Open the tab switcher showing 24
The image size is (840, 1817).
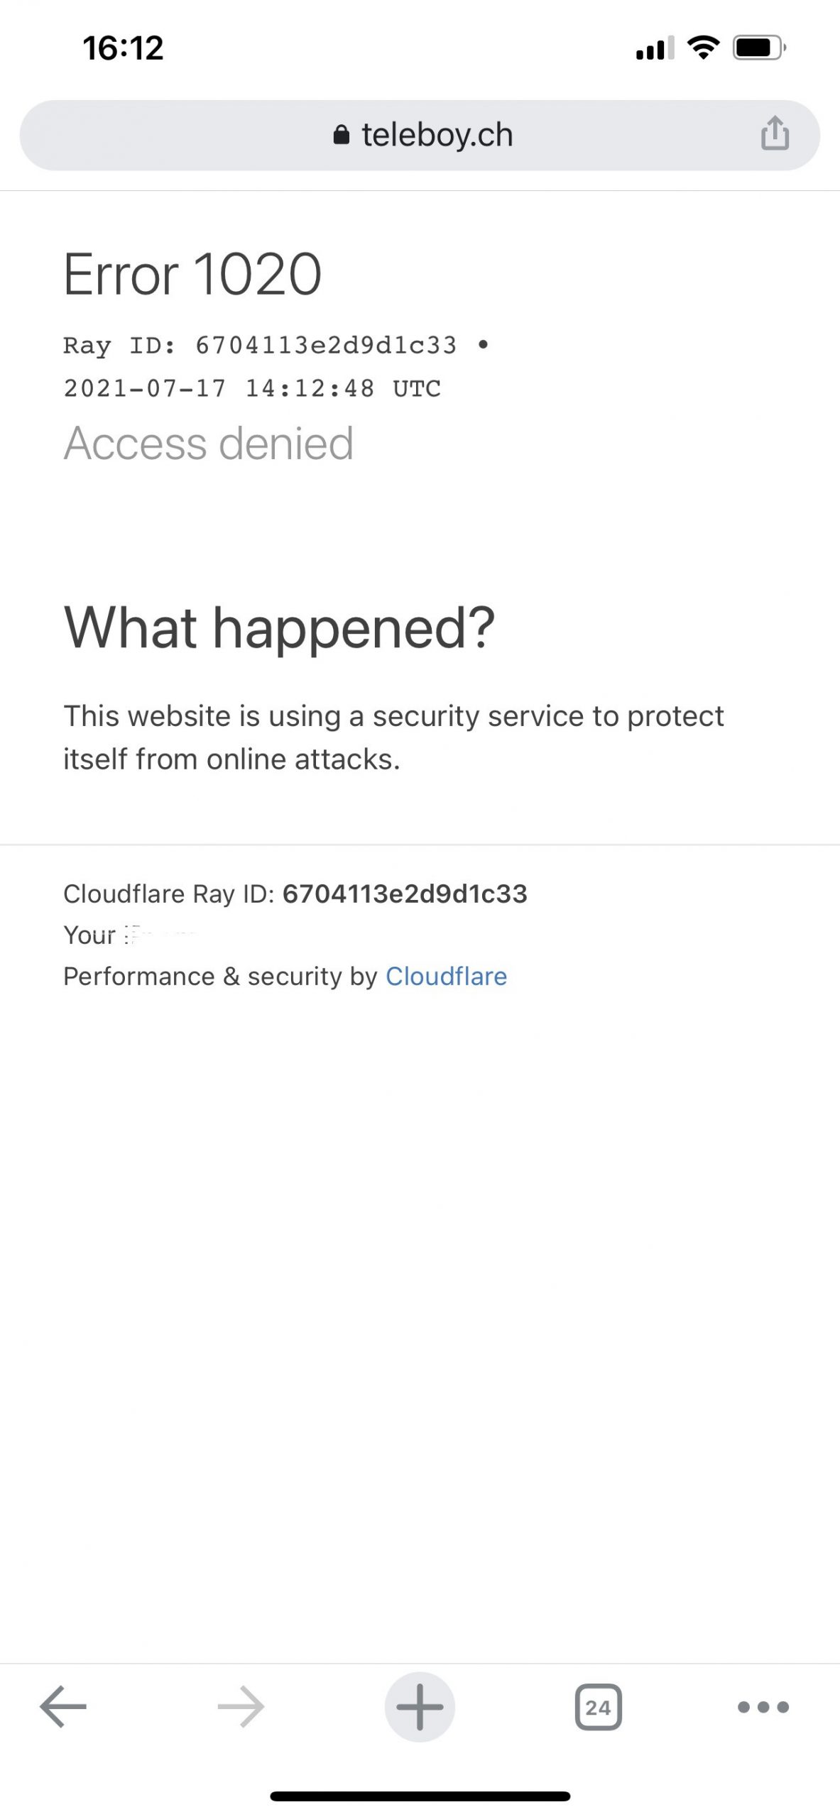[598, 1706]
